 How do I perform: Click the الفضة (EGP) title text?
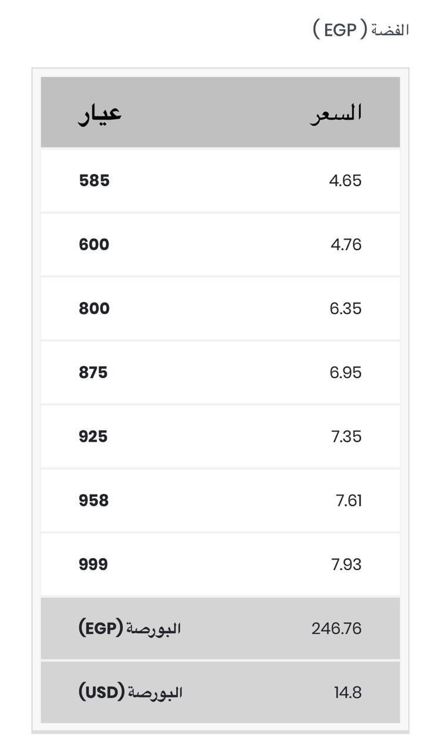360,29
